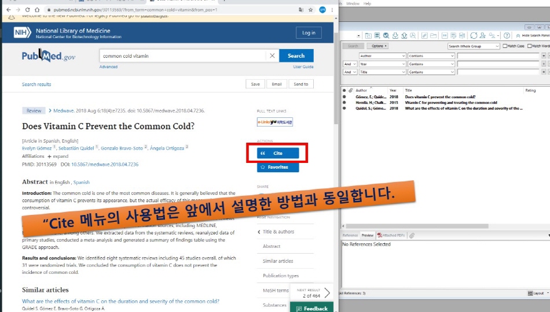Click the Export (up arrow) icon in EndNote
The width and height of the screenshot is (550, 312).
[x=404, y=35]
